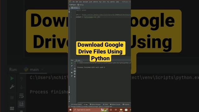Image resolution: width=199 pixels, height=112 pixels.
Task: Open the Code menu
Action: click(90, 2)
